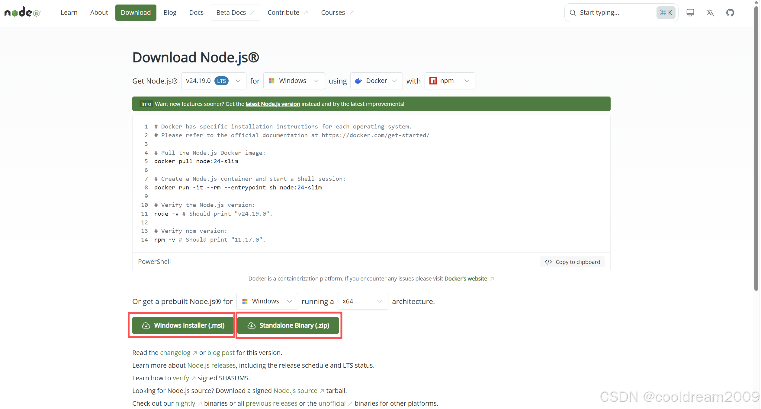Open the v24.19.0 version dropdown
761x409 pixels.
pyautogui.click(x=214, y=81)
